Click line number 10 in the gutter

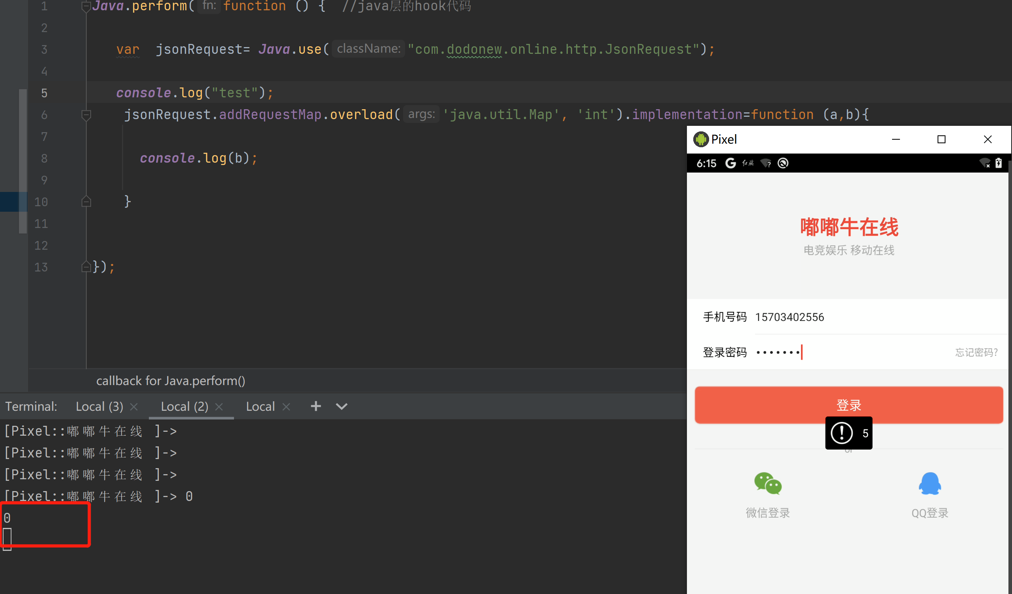[x=41, y=202]
